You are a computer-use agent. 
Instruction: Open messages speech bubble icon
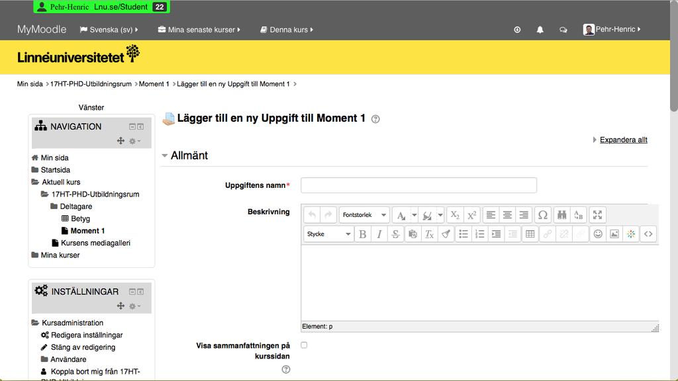(x=563, y=30)
